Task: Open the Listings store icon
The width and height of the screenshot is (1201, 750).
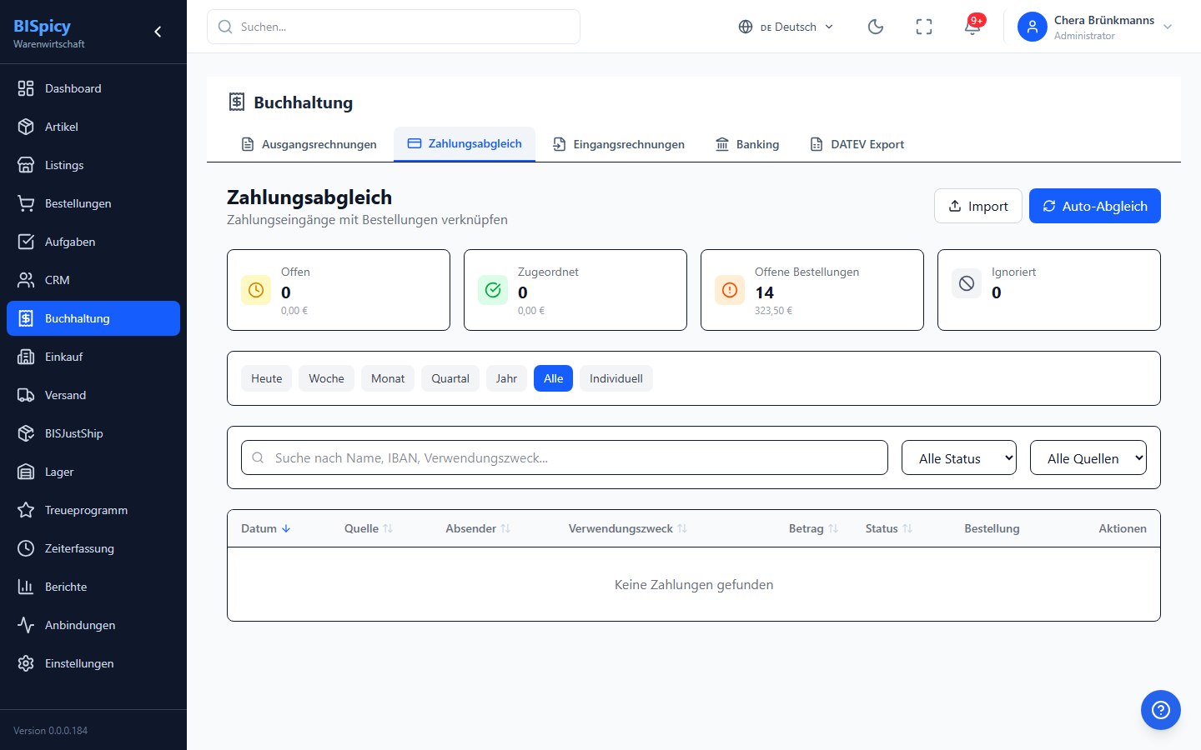Action: point(26,165)
